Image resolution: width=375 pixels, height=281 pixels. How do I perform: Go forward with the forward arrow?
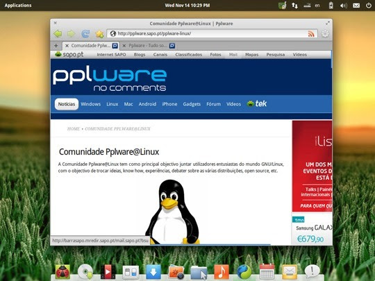[x=71, y=34]
